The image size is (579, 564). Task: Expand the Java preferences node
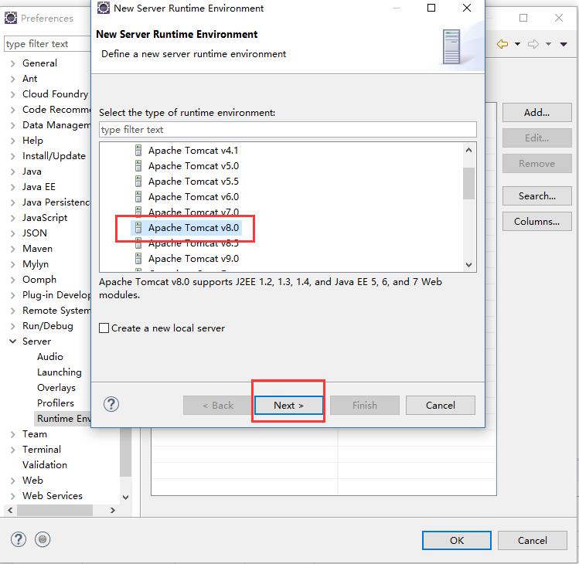tap(13, 172)
